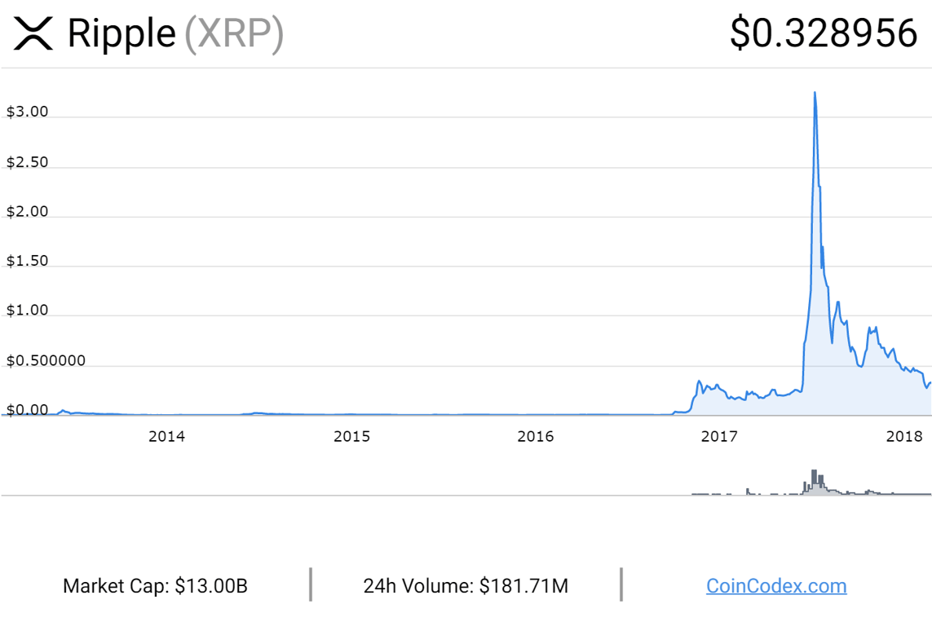
Task: Click the tallest bar in volume histogram
Action: [814, 482]
